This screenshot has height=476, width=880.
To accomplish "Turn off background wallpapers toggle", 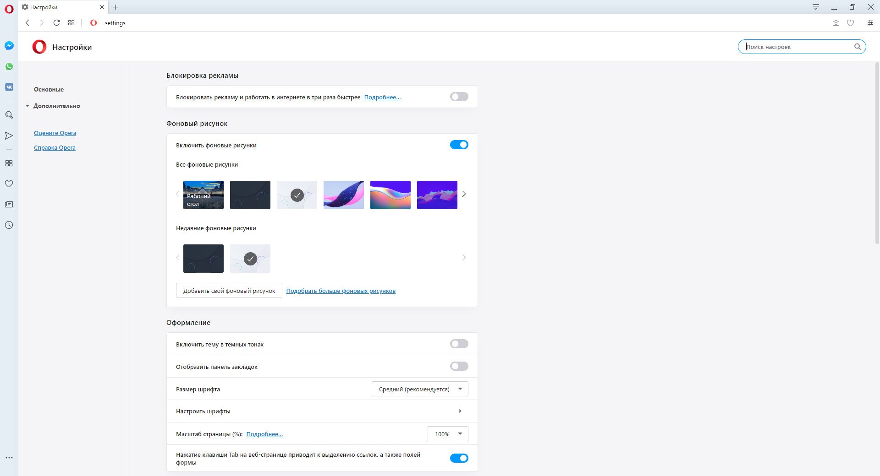I will click(x=459, y=145).
